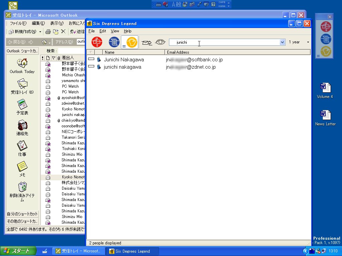Toggle the marker box beside Junichi Nakagawa softbank
342x256 pixels.
click(91, 60)
